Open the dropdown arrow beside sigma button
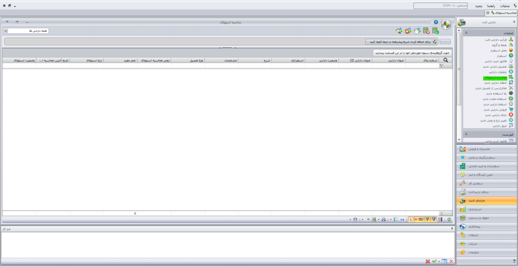The width and height of the screenshot is (518, 267). tap(416, 219)
